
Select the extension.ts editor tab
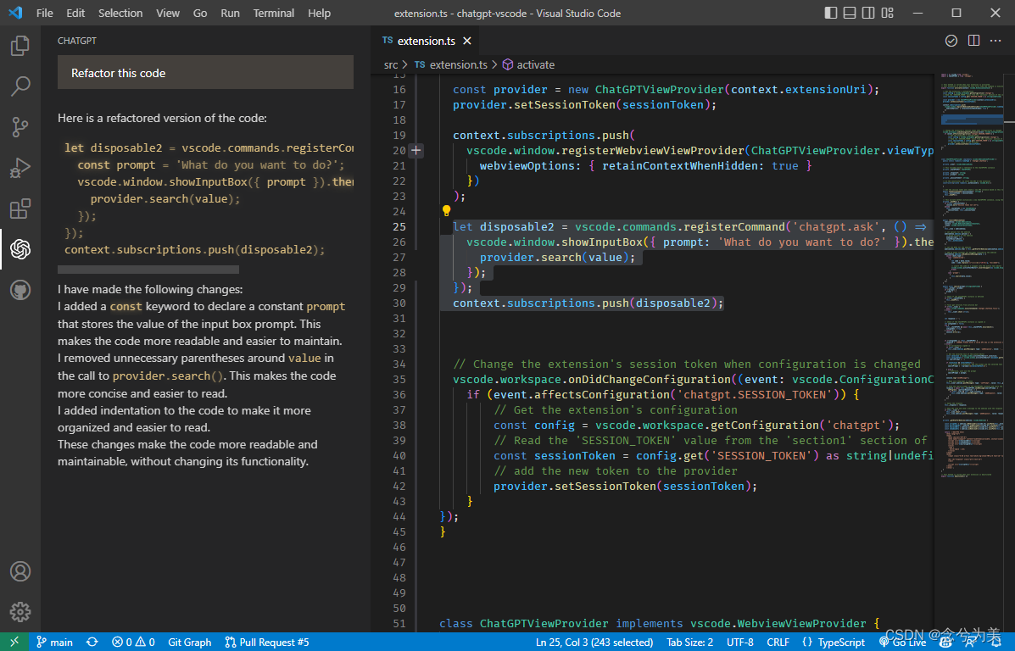[425, 41]
